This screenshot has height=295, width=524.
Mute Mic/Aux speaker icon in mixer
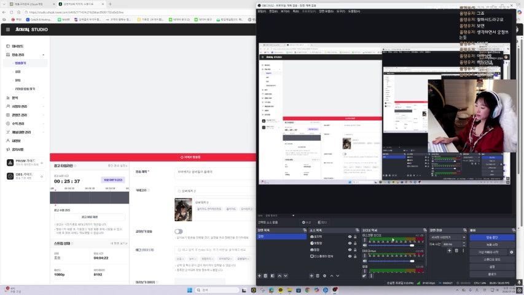pyautogui.click(x=365, y=261)
